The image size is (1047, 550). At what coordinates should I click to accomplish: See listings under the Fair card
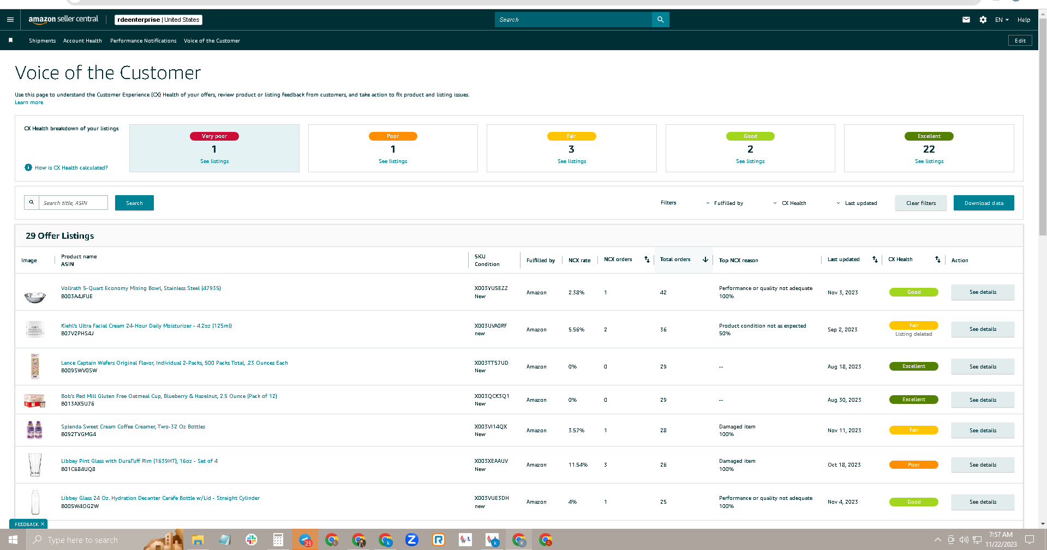tap(572, 161)
